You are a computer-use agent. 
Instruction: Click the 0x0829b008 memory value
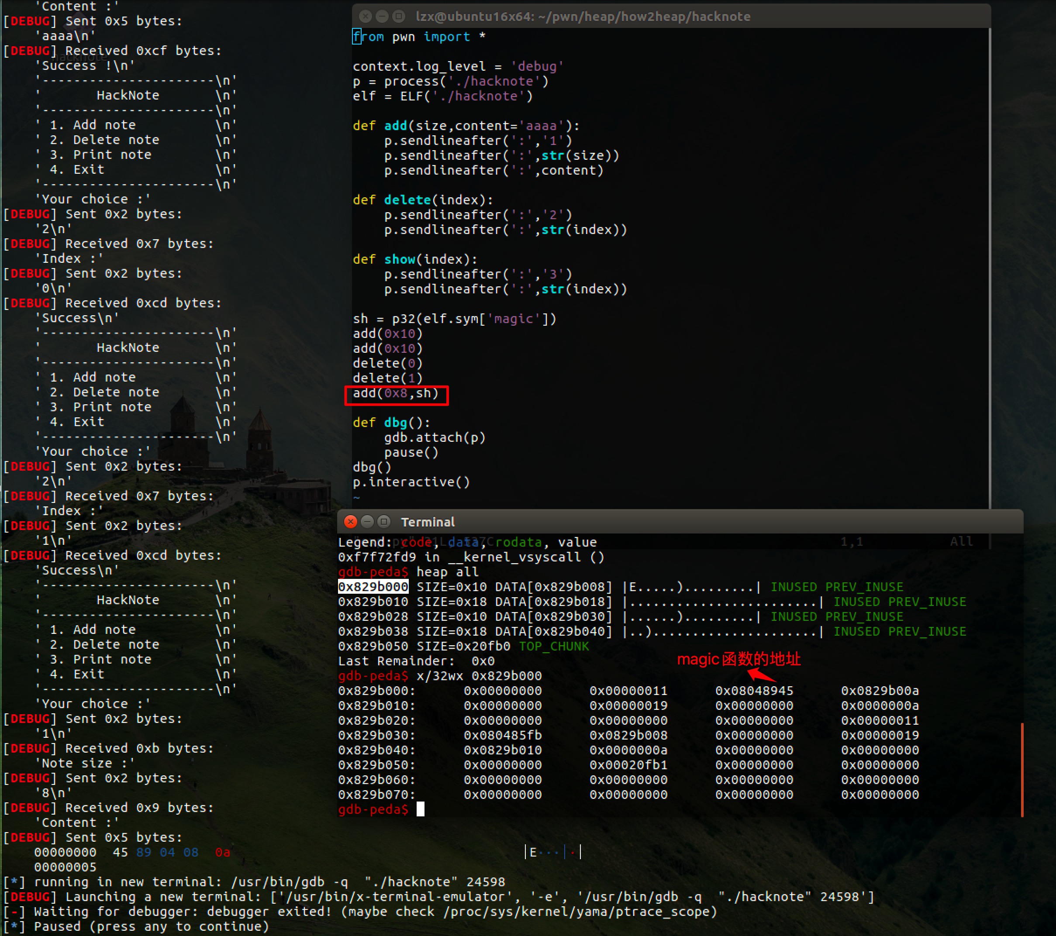coord(628,735)
